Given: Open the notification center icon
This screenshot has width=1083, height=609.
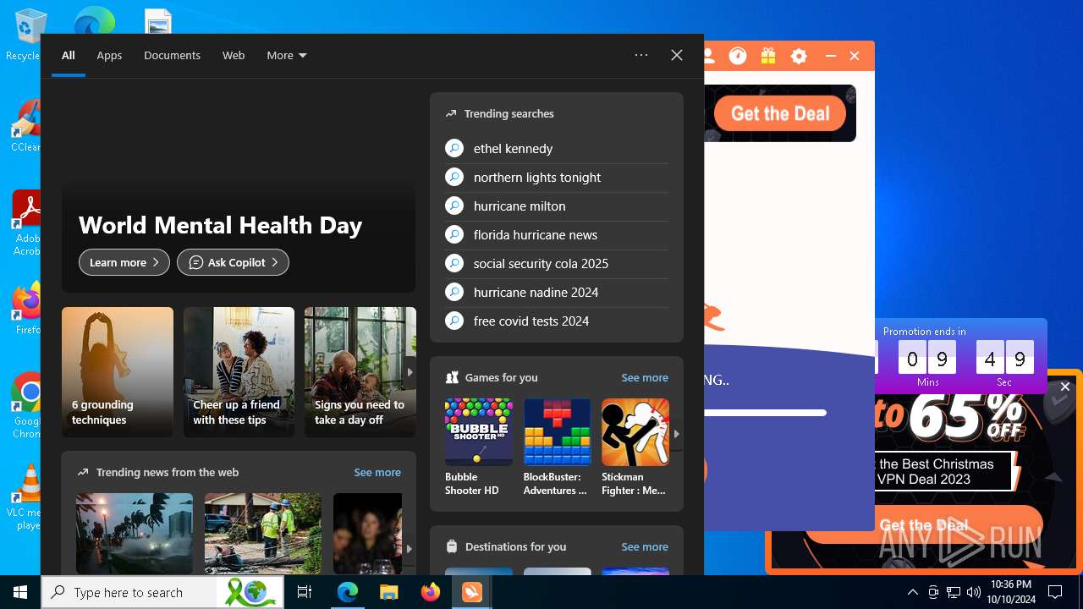Looking at the screenshot, I should (x=1055, y=592).
